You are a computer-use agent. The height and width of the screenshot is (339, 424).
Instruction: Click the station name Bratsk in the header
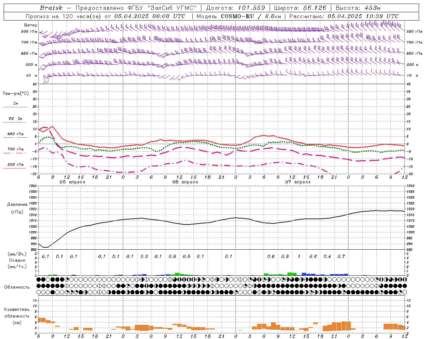[x=51, y=8]
